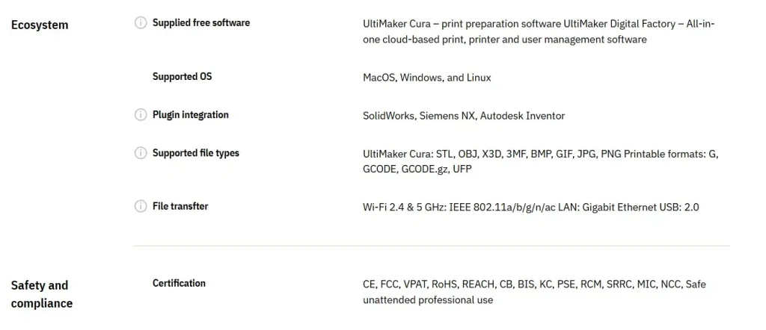The height and width of the screenshot is (330, 766).
Task: Click the Supported OS label
Action: 182,77
